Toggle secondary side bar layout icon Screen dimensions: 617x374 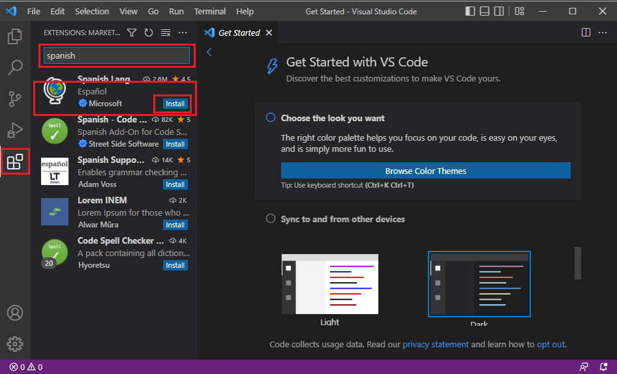tap(499, 11)
